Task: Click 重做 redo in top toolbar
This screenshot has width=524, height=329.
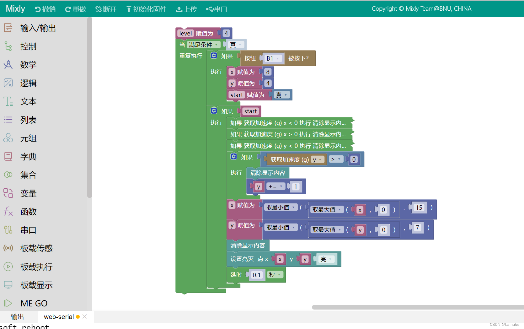Action: (75, 9)
